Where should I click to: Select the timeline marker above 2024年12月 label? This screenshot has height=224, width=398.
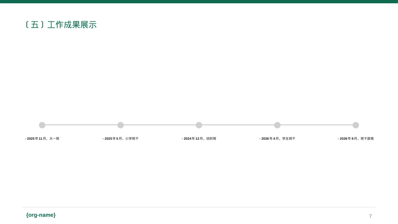tap(199, 125)
